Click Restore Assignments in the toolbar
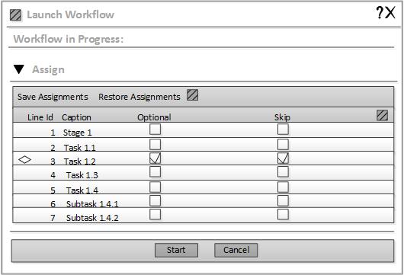 tap(139, 97)
